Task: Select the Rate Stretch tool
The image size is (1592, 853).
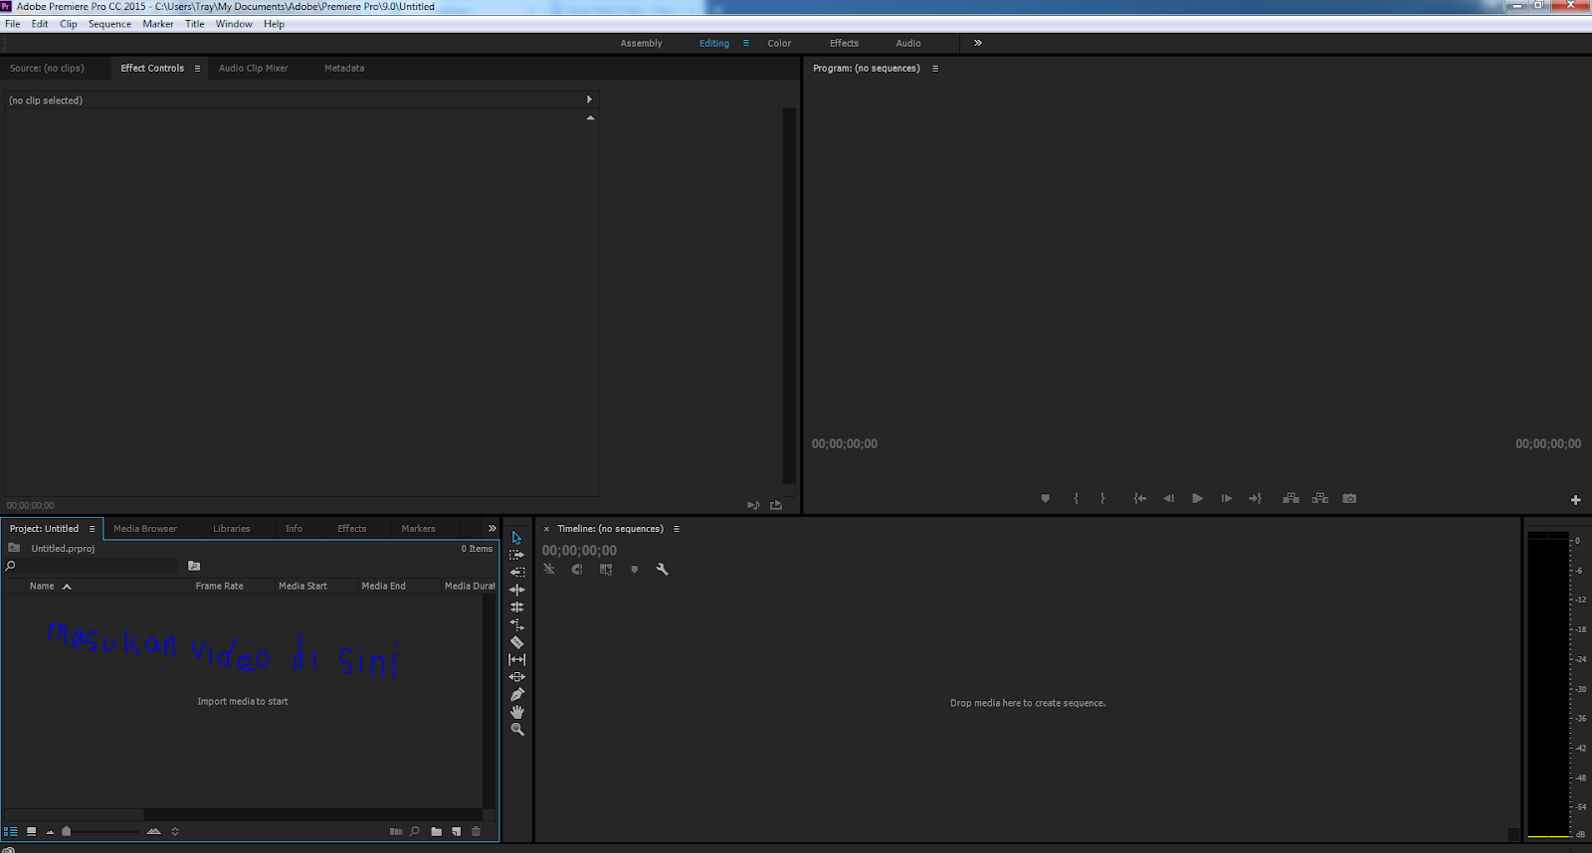Action: point(516,624)
